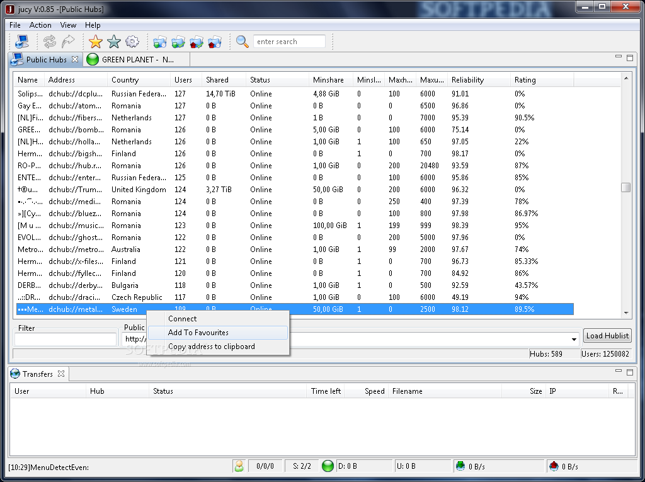Sort hubs by the Rating column header

tap(542, 80)
